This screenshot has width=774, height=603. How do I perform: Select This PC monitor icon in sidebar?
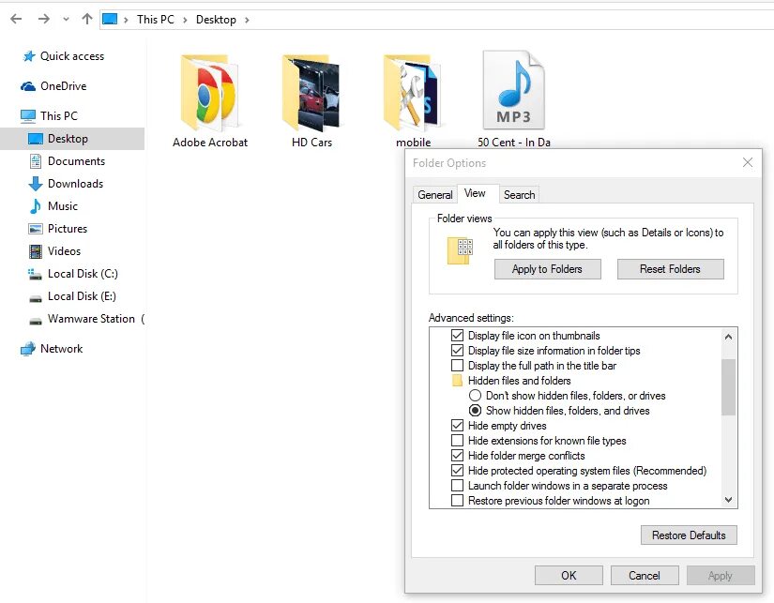click(x=28, y=116)
